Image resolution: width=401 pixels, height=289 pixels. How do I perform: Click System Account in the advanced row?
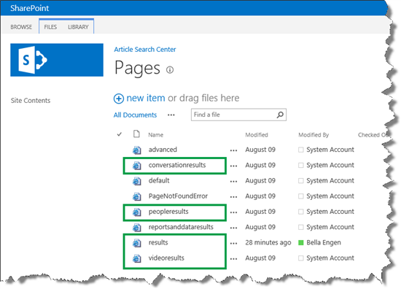click(330, 150)
